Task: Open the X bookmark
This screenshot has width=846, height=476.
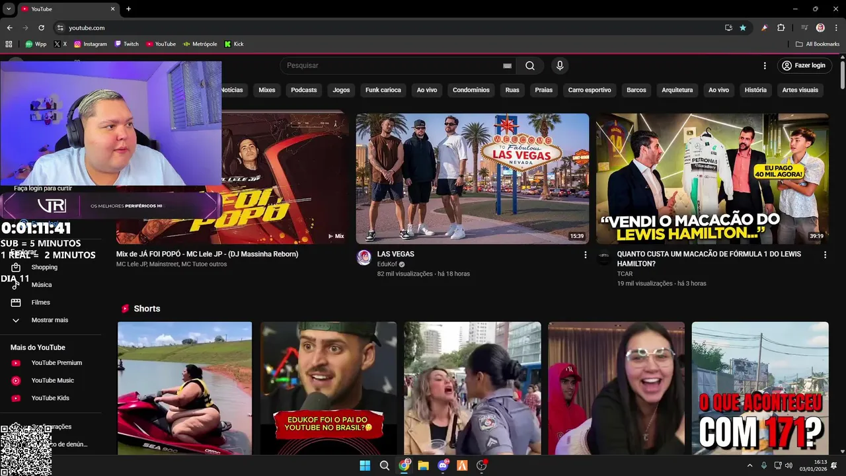Action: tap(60, 44)
